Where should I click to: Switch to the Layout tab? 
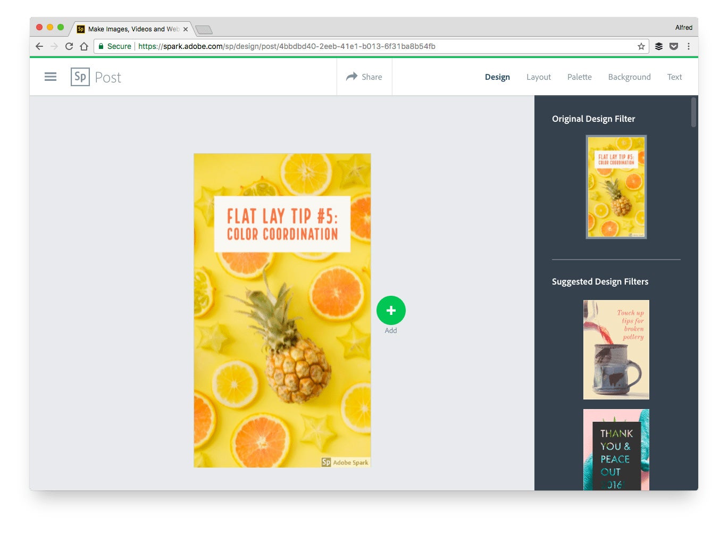(539, 77)
